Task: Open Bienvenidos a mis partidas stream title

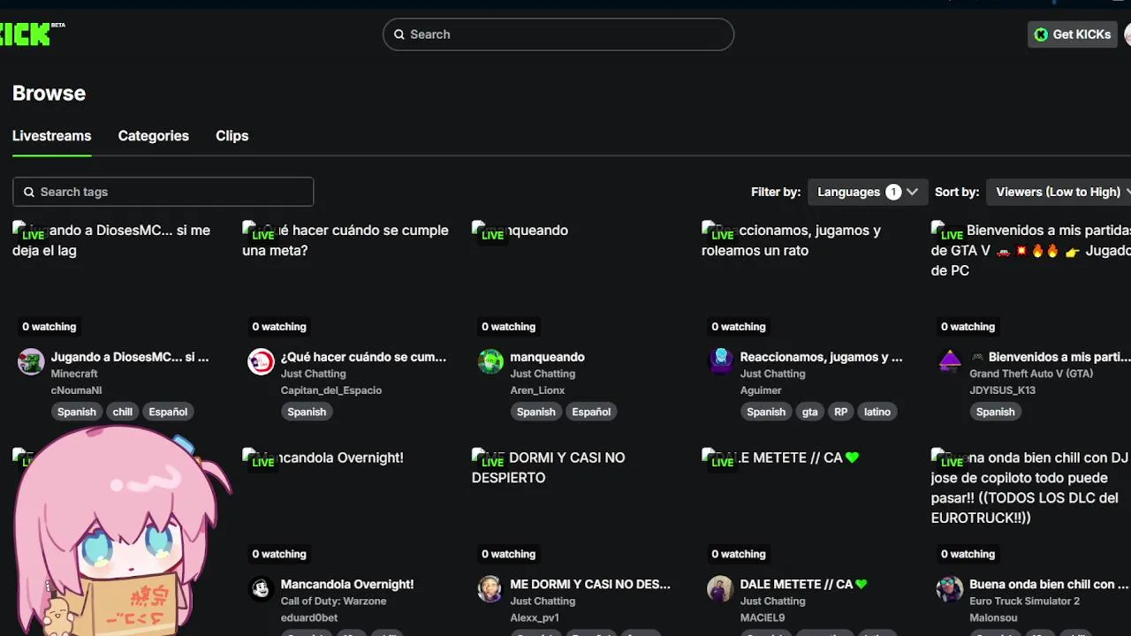Action: tap(1051, 357)
